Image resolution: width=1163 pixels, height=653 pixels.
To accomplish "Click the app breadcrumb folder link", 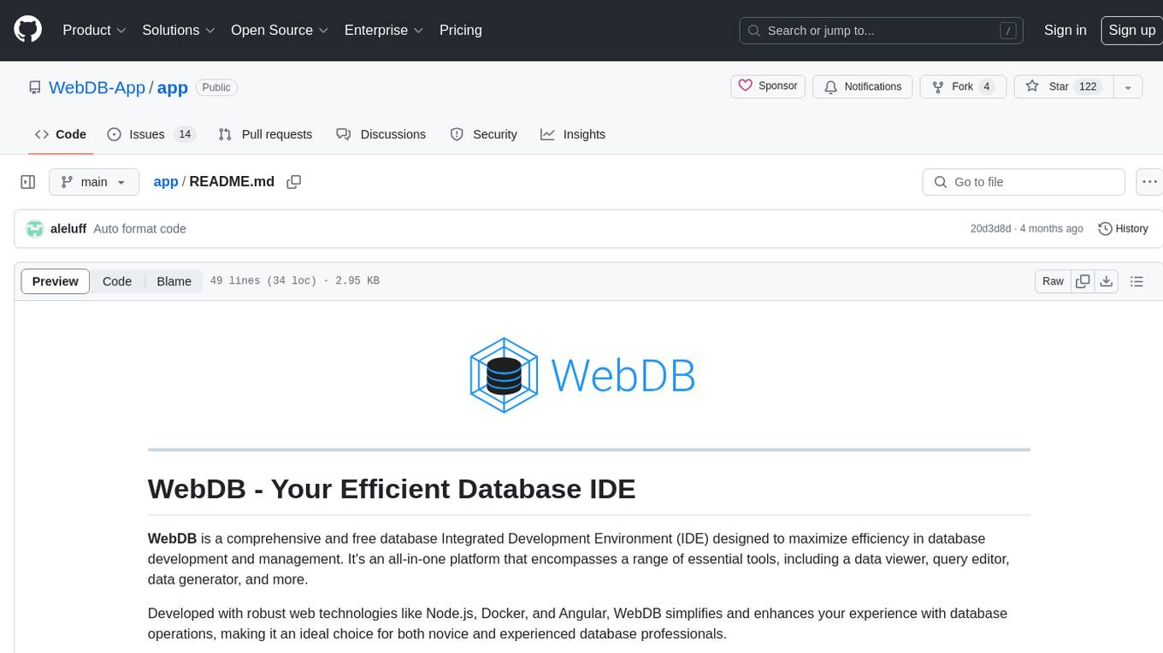I will pos(166,182).
